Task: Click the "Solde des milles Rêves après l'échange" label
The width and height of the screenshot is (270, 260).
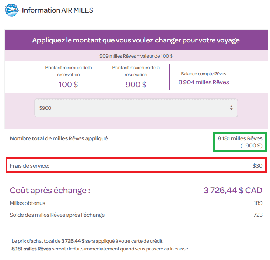Action: pyautogui.click(x=57, y=215)
